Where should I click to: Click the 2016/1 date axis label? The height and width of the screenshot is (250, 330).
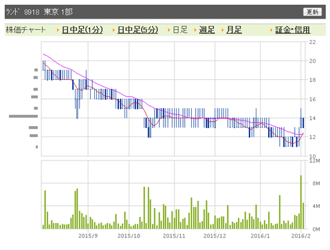(x=260, y=236)
